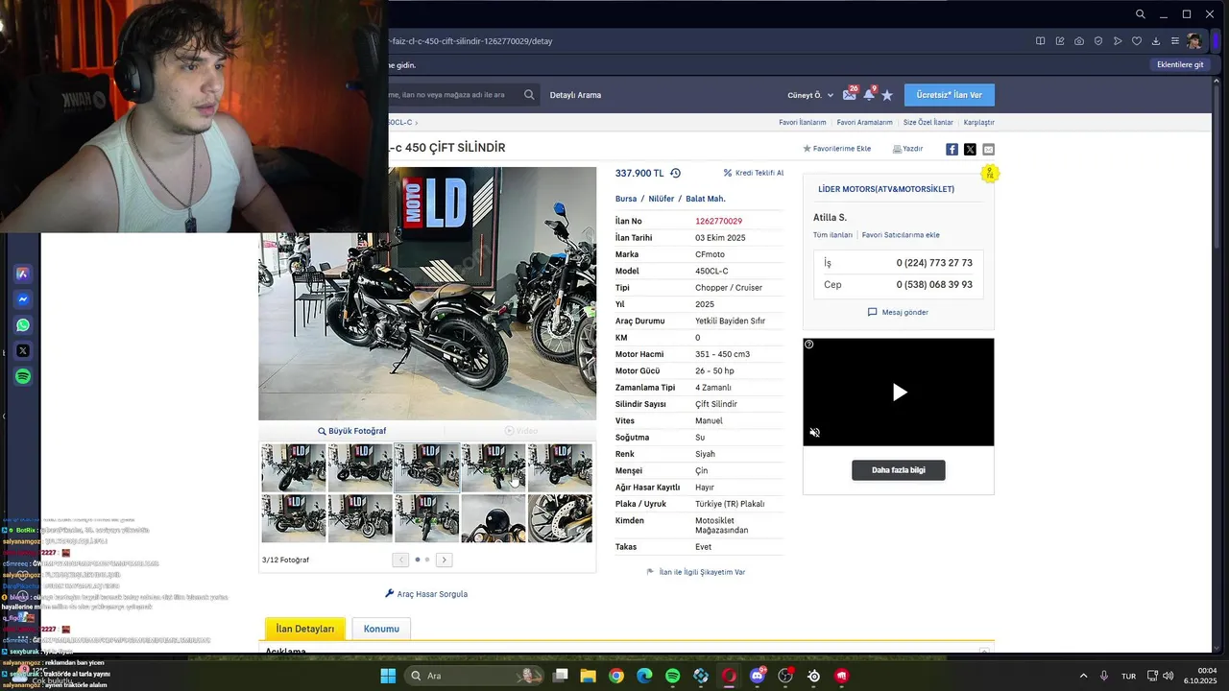Go to previous photo thumbnails page

pos(400,560)
